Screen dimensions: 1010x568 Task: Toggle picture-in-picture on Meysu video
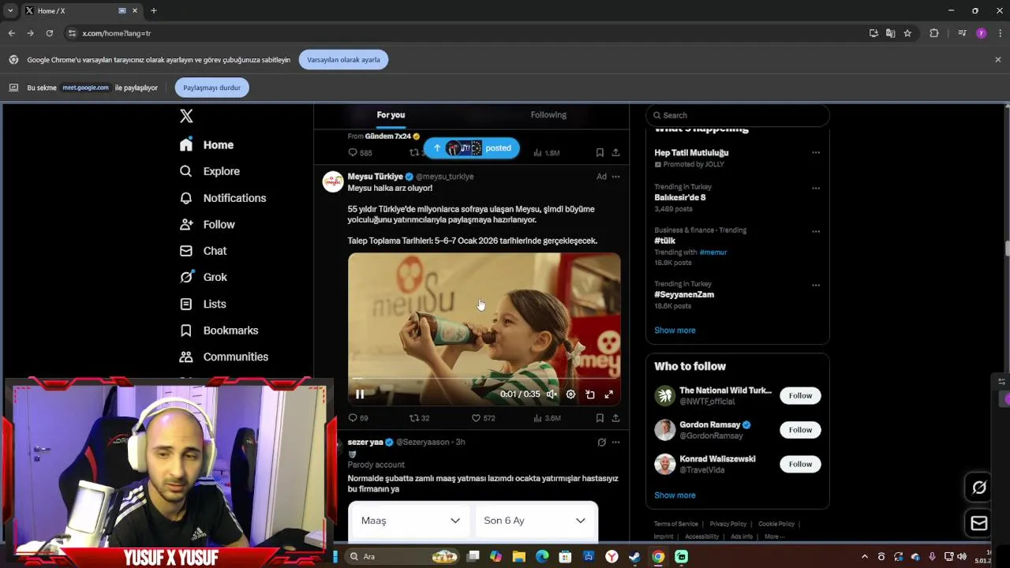pyautogui.click(x=589, y=394)
